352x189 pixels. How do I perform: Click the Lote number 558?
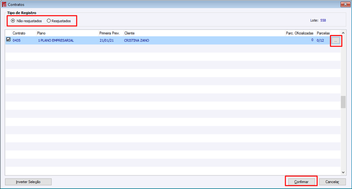coord(323,20)
